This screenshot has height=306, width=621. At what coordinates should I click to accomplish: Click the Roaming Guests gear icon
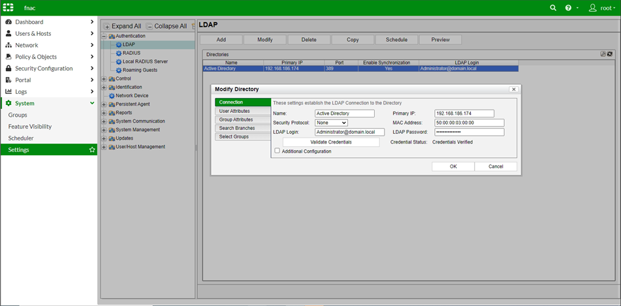click(x=118, y=70)
